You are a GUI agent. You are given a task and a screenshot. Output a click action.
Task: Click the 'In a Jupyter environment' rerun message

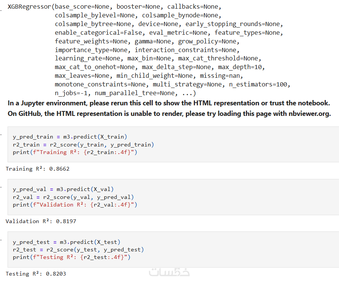[x=169, y=103]
